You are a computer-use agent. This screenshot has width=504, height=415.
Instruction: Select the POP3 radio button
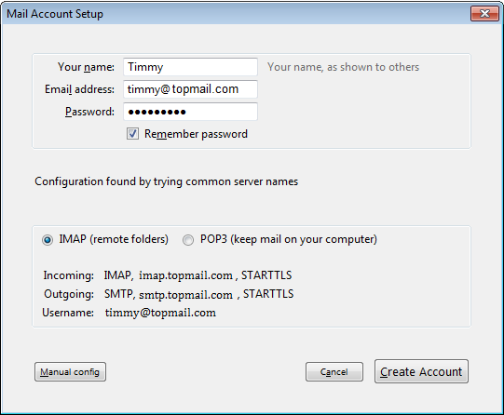click(x=188, y=240)
